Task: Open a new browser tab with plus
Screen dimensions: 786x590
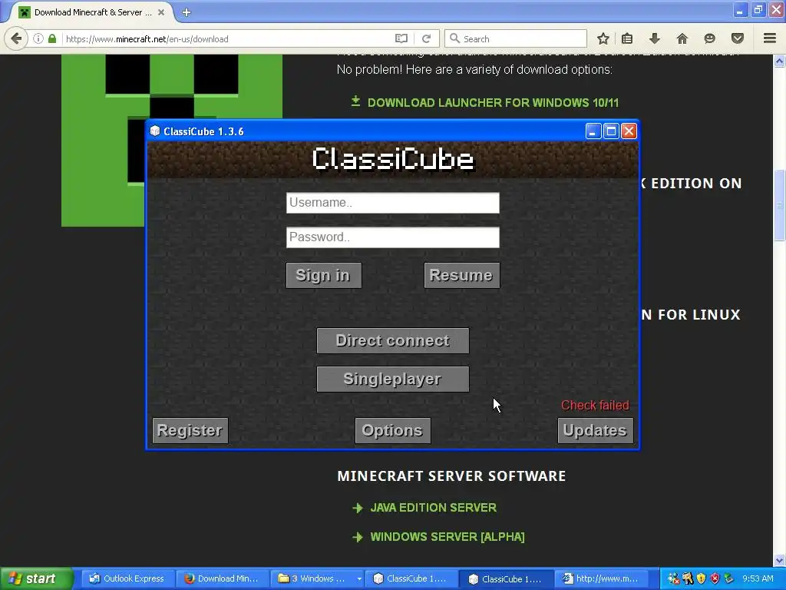Action: click(187, 12)
